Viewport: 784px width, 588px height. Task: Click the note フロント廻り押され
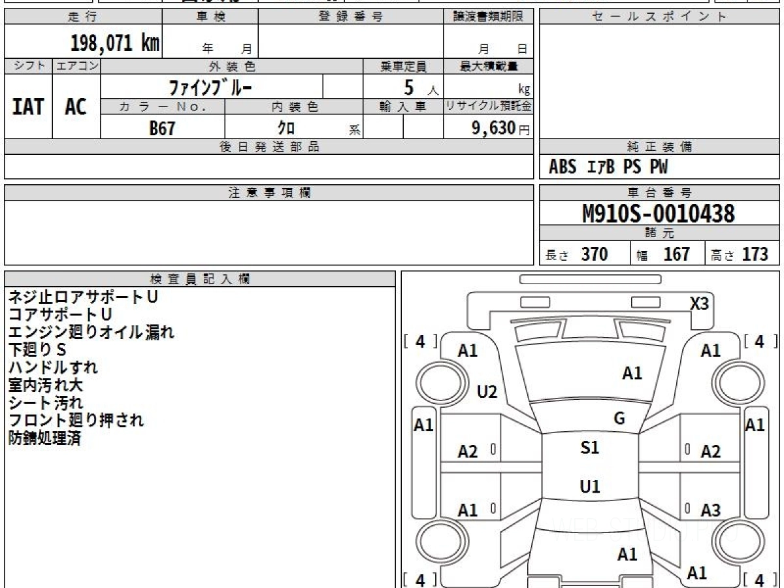76,420
